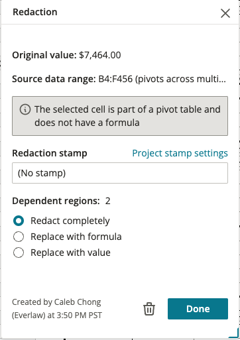
Task: Click the truncated source data range B4:F456 text
Action: point(162,79)
